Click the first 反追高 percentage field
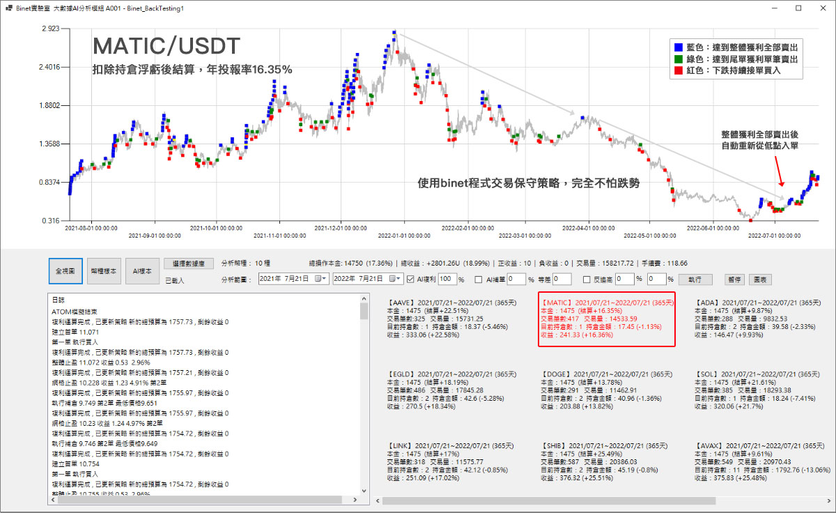836x513 pixels. (x=624, y=280)
